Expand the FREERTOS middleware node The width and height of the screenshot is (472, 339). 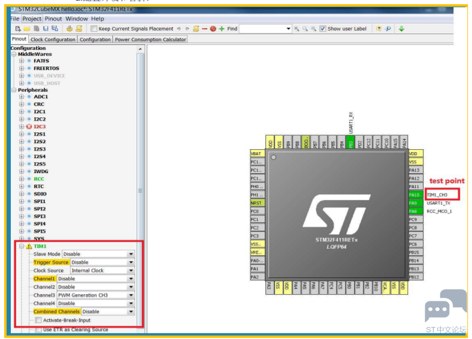point(22,68)
